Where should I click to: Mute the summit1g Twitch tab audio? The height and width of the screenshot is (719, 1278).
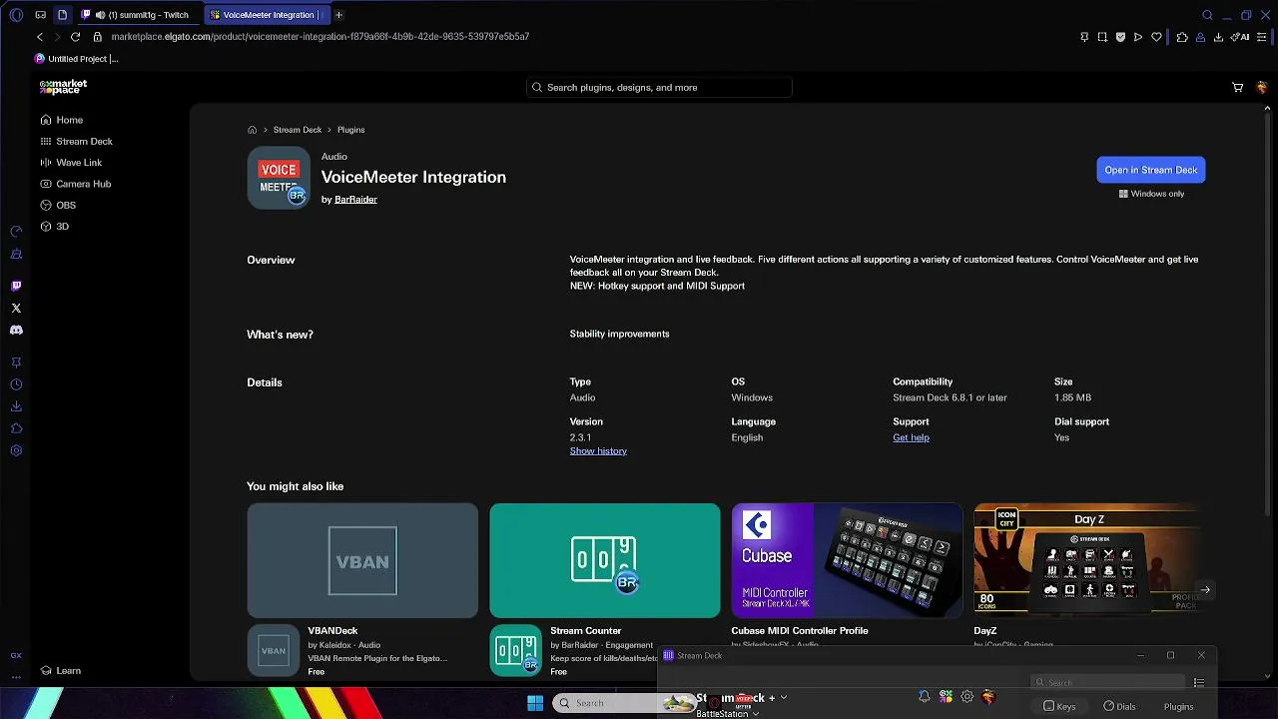[100, 15]
